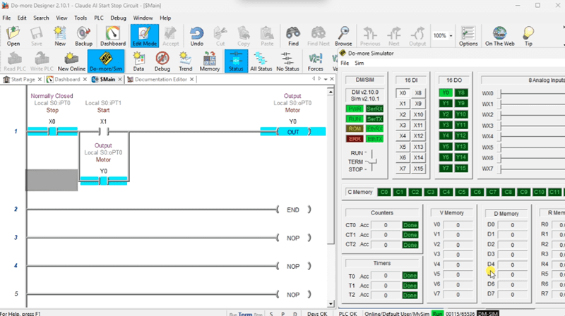Open the Trend view icon
The width and height of the screenshot is (565, 316).
(x=185, y=61)
